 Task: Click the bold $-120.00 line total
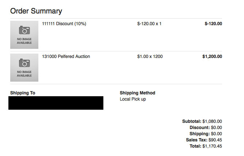coord(213,24)
